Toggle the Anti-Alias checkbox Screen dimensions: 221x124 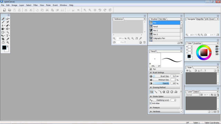[x=151, y=103]
